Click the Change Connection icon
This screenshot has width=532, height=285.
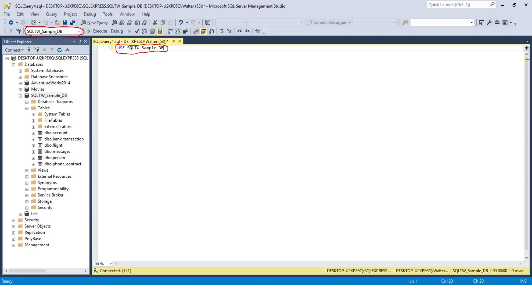pyautogui.click(x=18, y=31)
